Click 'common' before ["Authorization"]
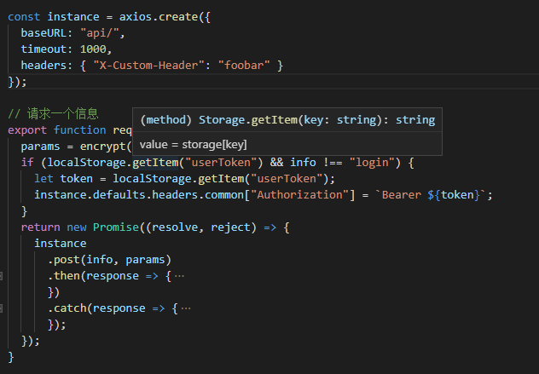 tap(224, 195)
